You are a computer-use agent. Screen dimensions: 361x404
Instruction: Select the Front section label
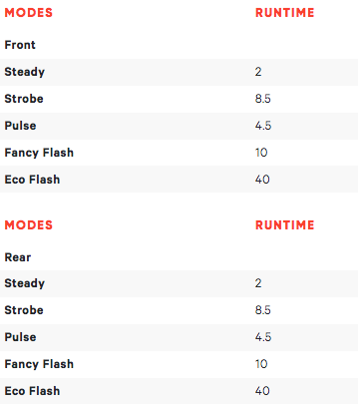[x=20, y=45]
